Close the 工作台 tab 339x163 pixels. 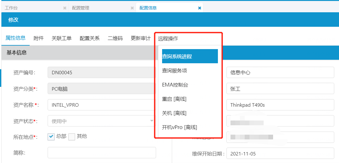pyautogui.click(x=65, y=8)
